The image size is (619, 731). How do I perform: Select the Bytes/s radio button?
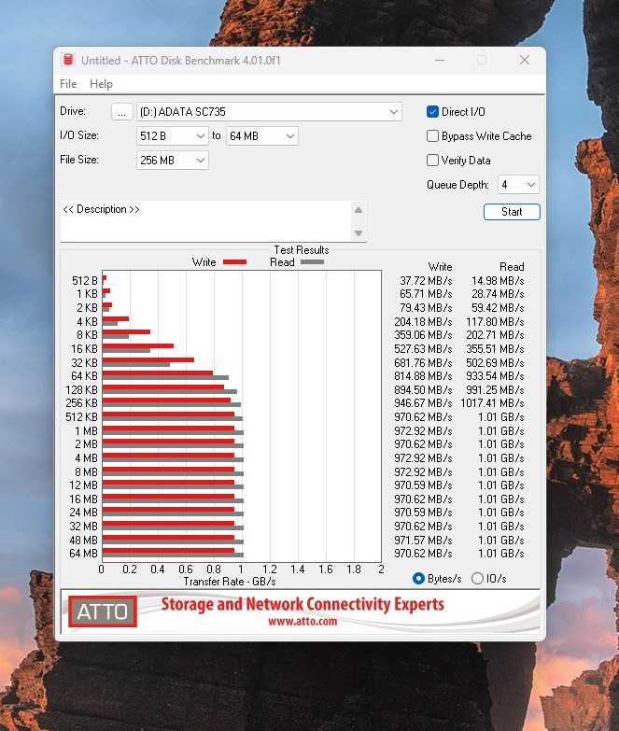(x=418, y=579)
